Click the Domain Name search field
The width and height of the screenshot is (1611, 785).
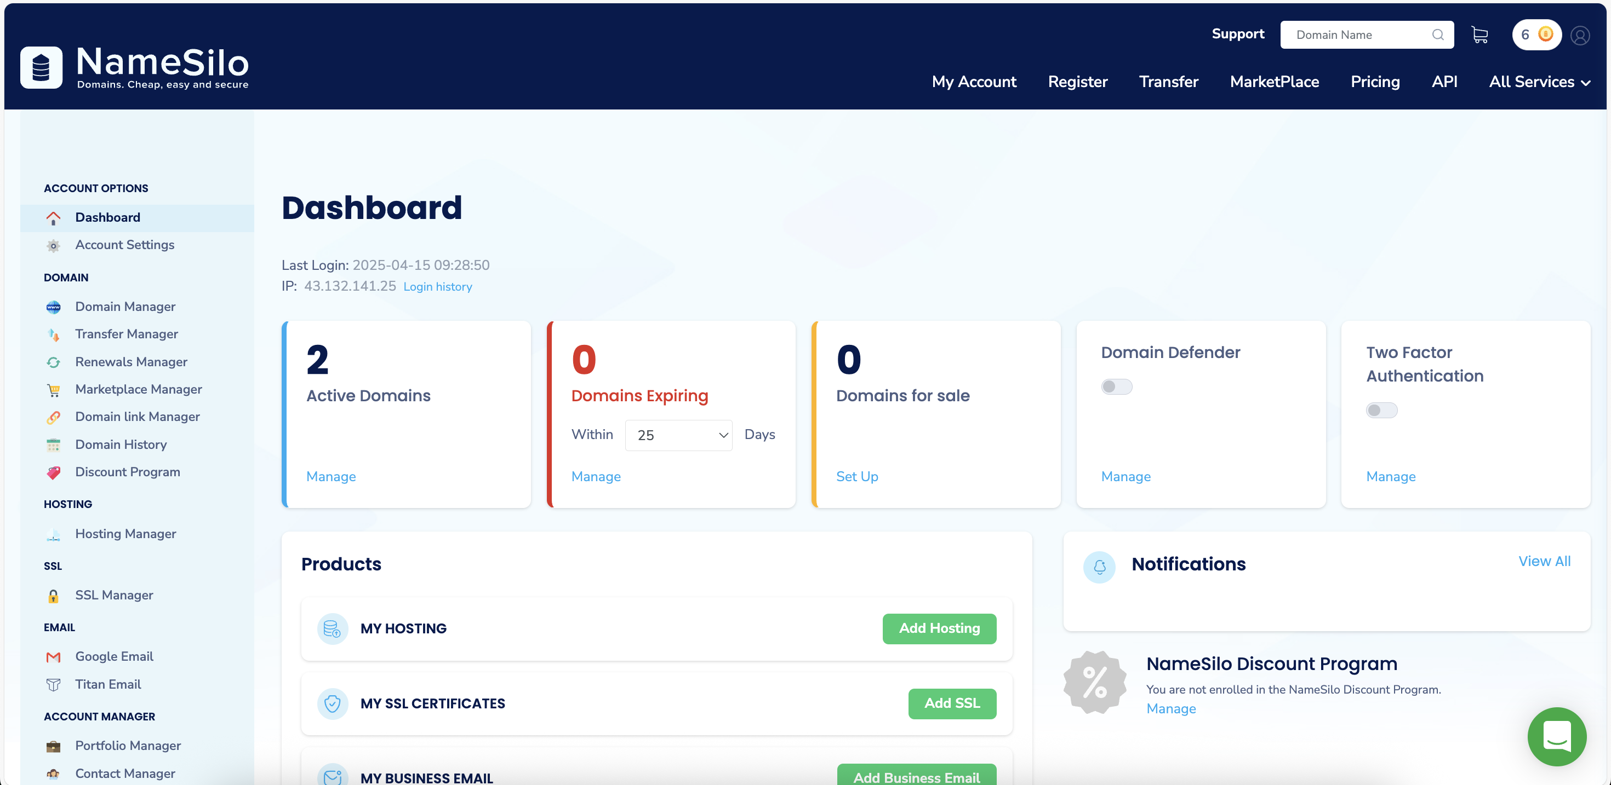pyautogui.click(x=1367, y=35)
